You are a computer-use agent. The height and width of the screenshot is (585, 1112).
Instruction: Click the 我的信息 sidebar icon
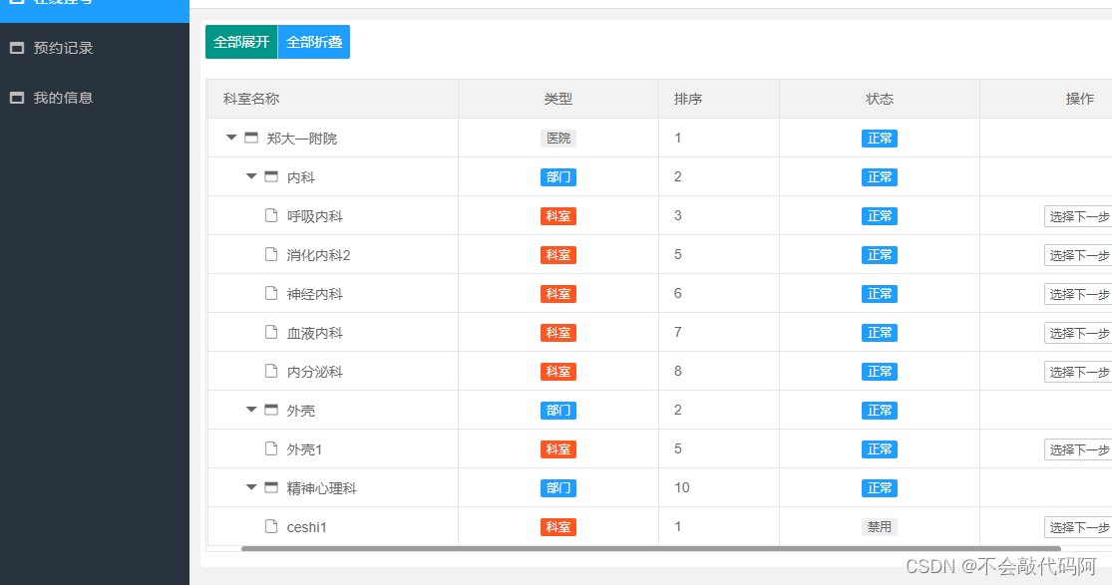(17, 98)
